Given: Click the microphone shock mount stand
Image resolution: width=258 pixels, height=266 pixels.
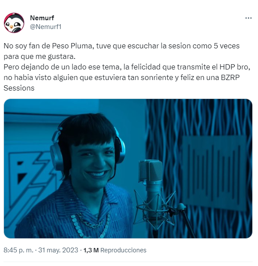Looking at the screenshot, I should pyautogui.click(x=155, y=209).
